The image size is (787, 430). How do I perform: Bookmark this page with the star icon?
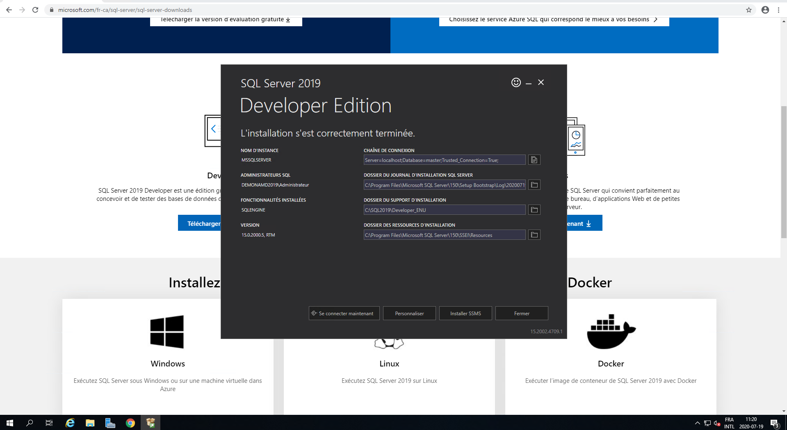[749, 10]
